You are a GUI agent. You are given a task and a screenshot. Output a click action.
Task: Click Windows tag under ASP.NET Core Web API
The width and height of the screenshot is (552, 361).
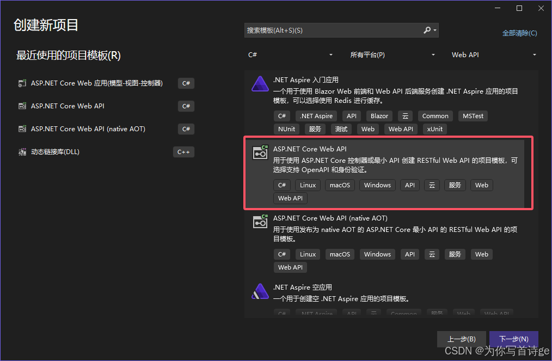pyautogui.click(x=377, y=185)
